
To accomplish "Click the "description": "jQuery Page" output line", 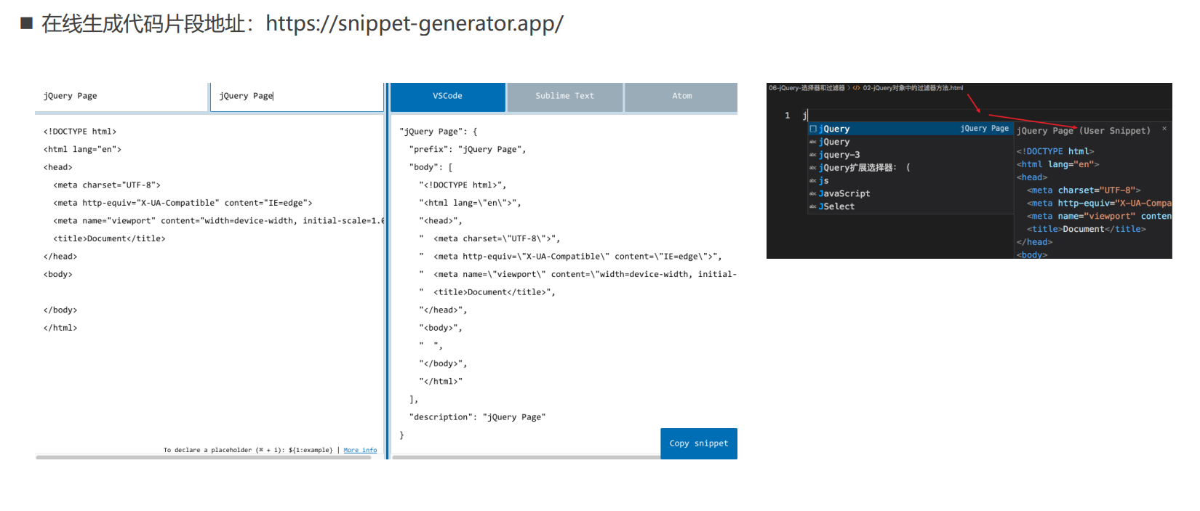I will coord(477,417).
